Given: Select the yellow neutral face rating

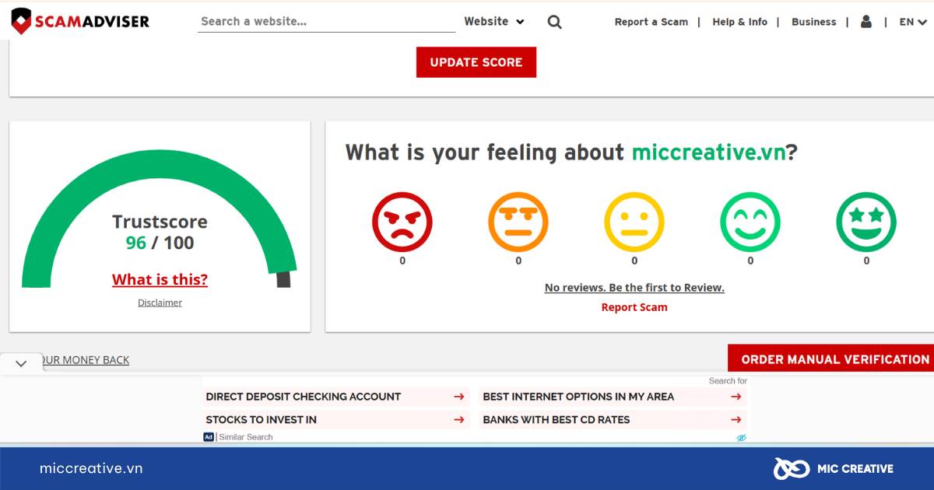Looking at the screenshot, I should pyautogui.click(x=634, y=222).
